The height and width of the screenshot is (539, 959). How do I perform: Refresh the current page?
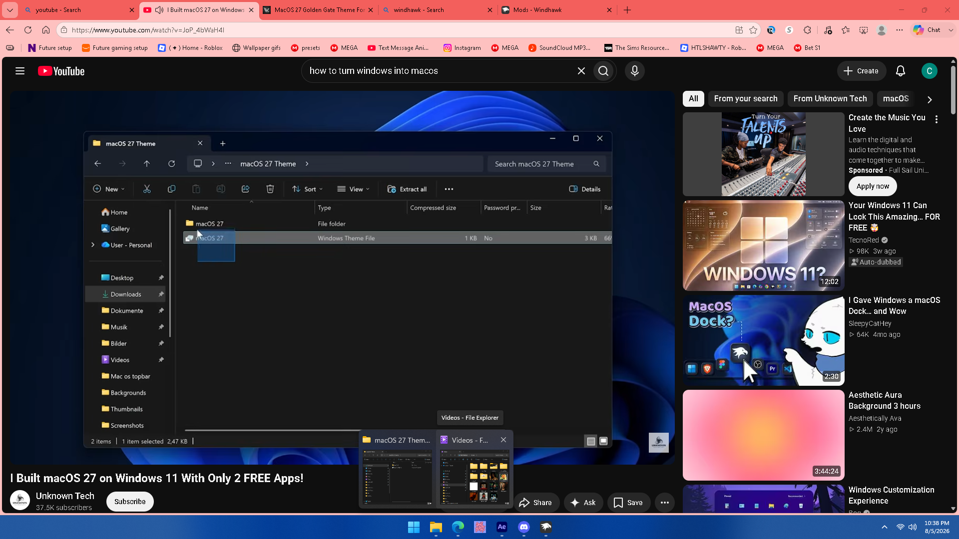[x=28, y=30]
